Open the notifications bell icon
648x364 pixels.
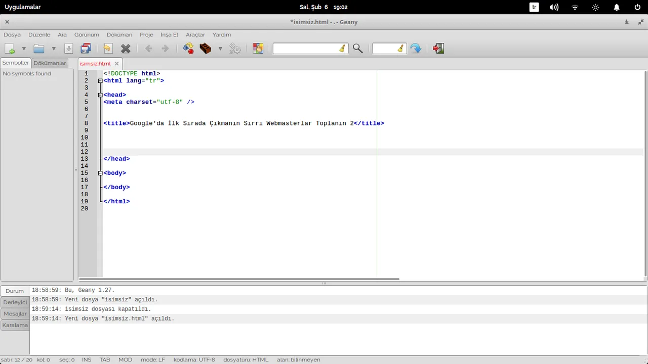[x=617, y=7]
